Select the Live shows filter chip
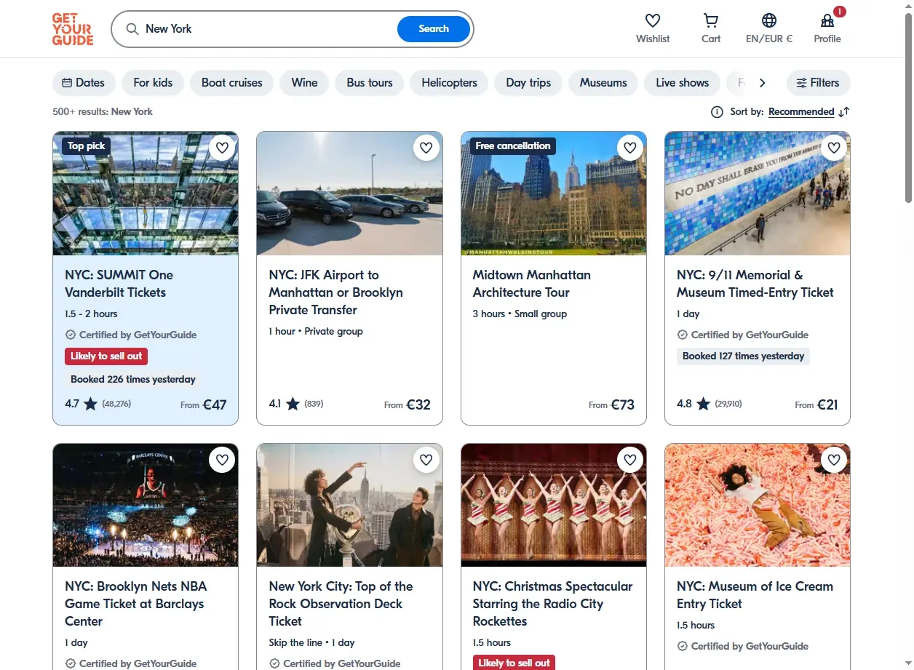Screen dimensions: 914x670 [x=682, y=83]
